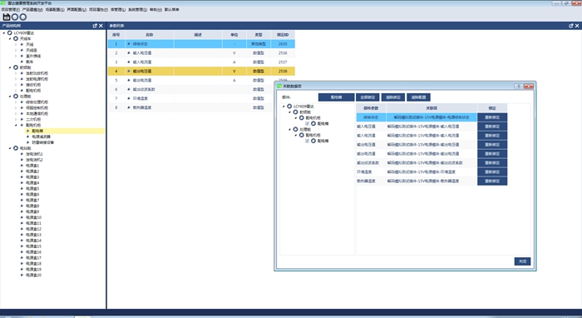This screenshot has width=582, height=318.
Task: Select 电源盒5 in the product tree
Action: tap(32, 189)
